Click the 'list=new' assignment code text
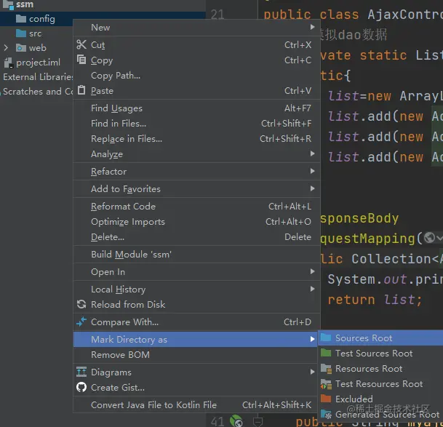This screenshot has height=427, width=443. [359, 96]
